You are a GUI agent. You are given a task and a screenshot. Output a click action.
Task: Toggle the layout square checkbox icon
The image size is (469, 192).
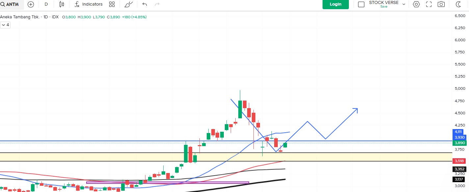coord(361,4)
